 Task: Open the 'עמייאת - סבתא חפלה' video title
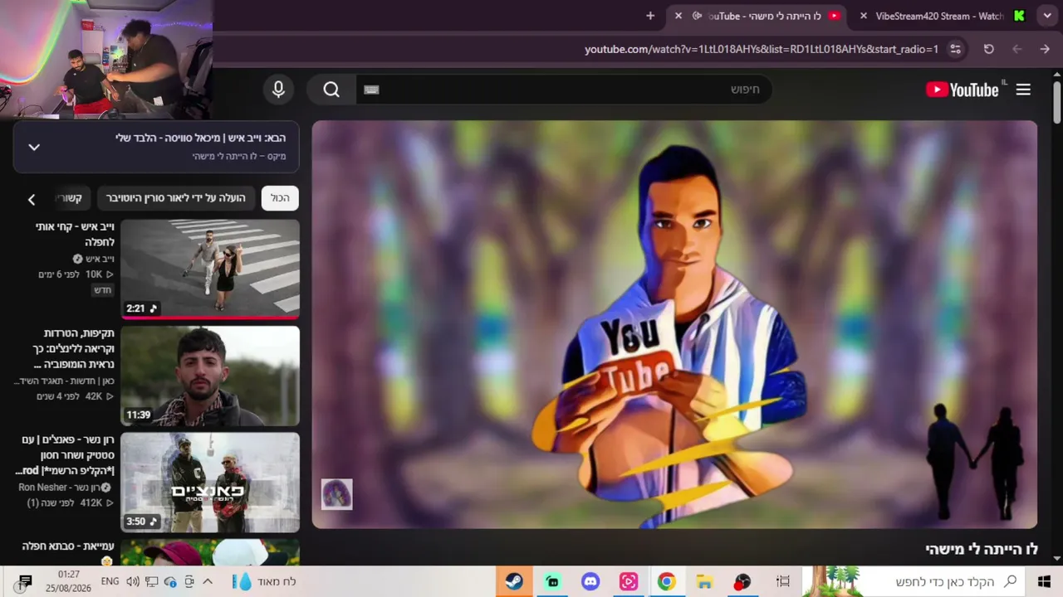[68, 546]
